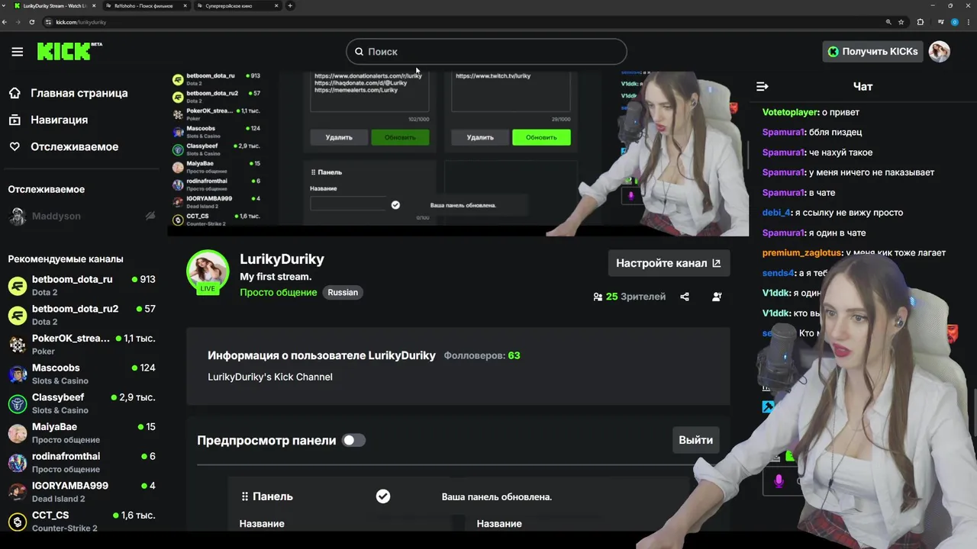Image resolution: width=977 pixels, height=549 pixels.
Task: Open the browser extensions puzzle icon
Action: pos(920,22)
